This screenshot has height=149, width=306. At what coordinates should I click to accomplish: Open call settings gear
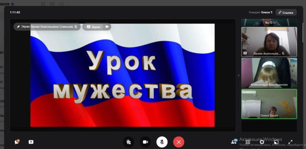[262, 142]
